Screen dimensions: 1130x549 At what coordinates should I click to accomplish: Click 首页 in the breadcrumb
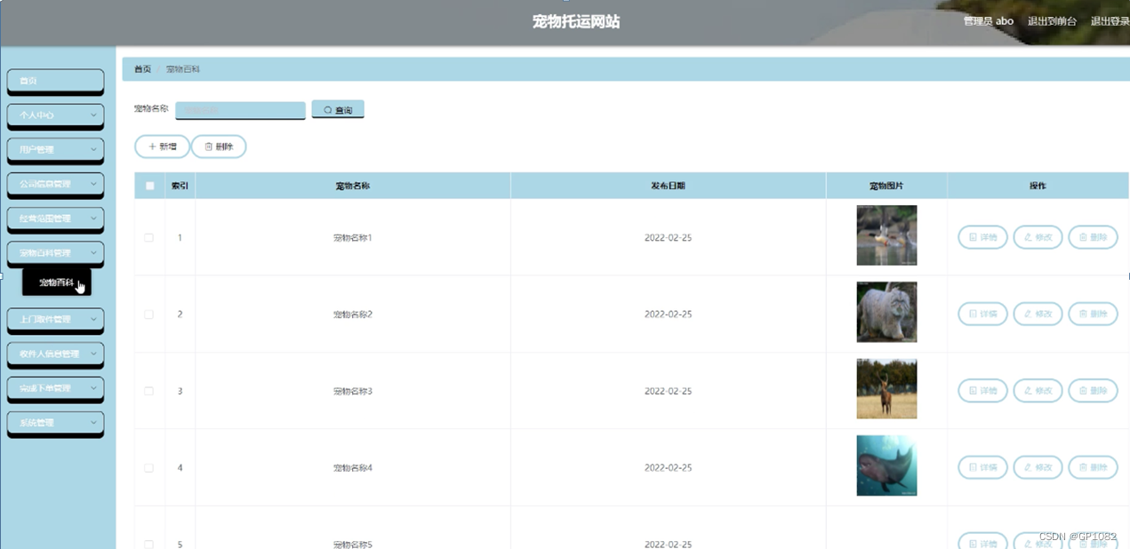pyautogui.click(x=142, y=69)
